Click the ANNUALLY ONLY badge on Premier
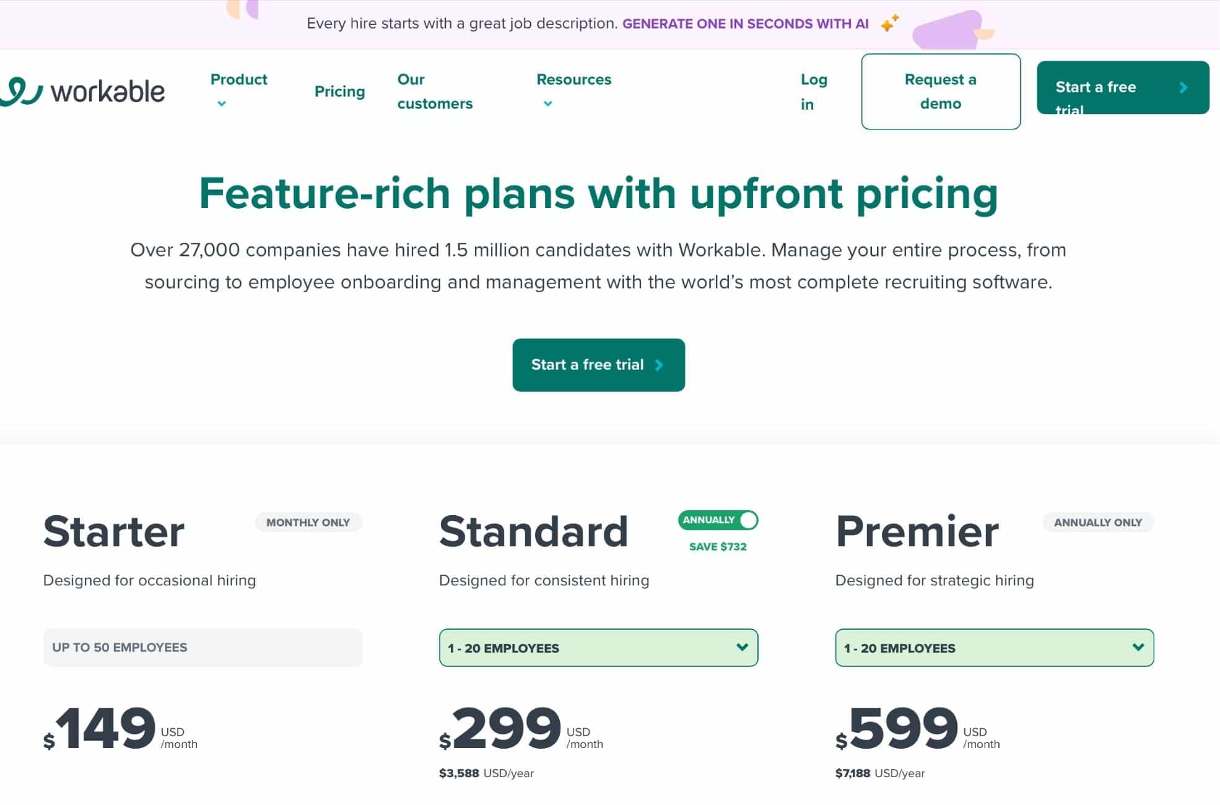 tap(1097, 522)
